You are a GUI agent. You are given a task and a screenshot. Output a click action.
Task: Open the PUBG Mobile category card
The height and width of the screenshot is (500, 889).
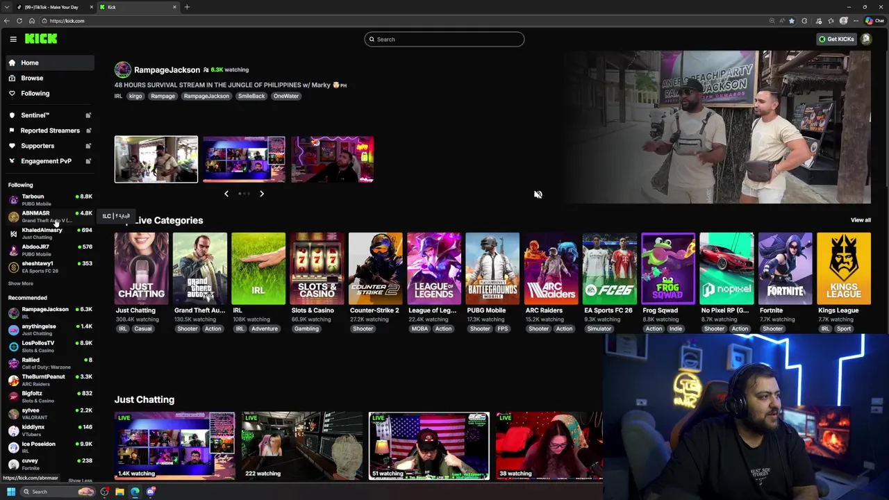492,269
